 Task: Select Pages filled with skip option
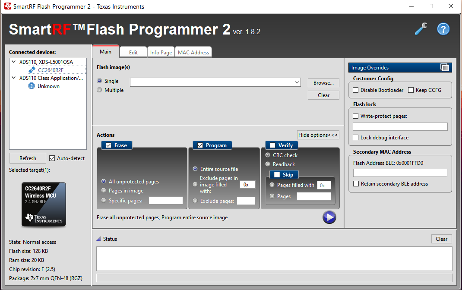[x=272, y=185]
